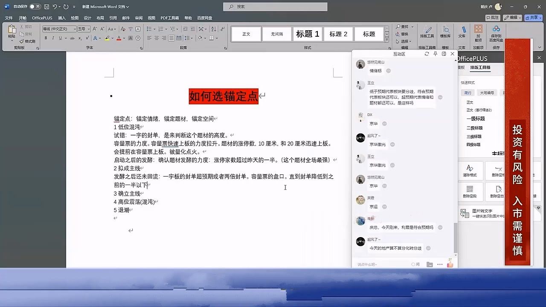This screenshot has height=307, width=546.
Task: Click the Bold formatting icon
Action: point(46,38)
